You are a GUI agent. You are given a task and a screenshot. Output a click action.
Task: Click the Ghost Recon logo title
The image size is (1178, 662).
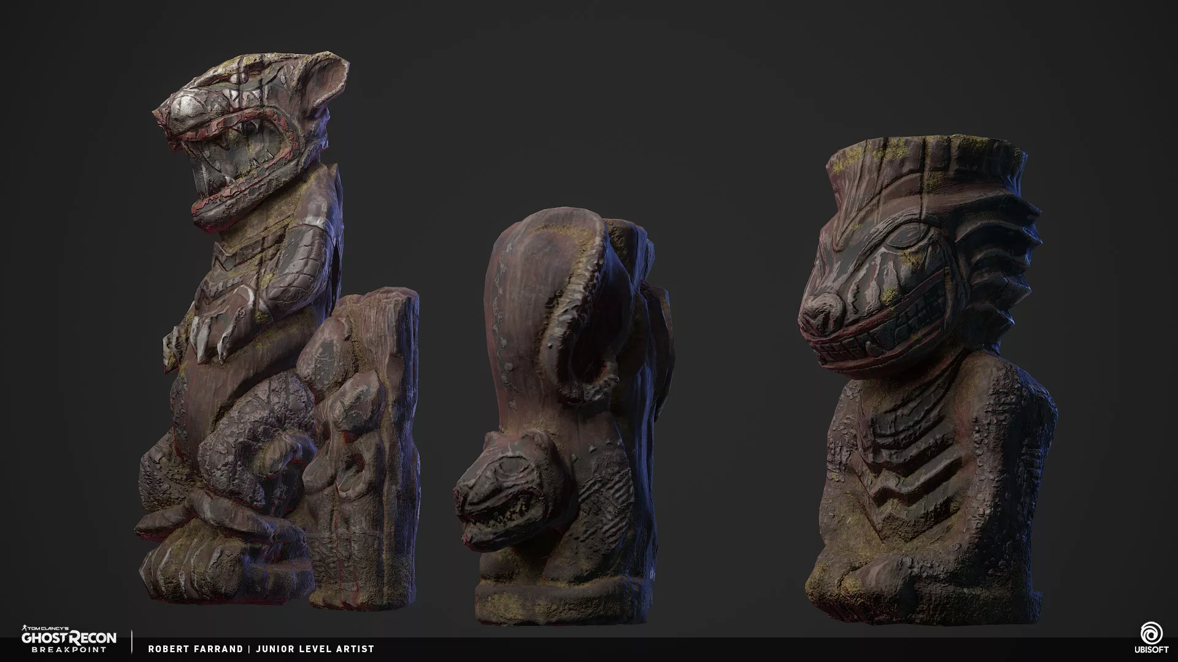pyautogui.click(x=69, y=638)
